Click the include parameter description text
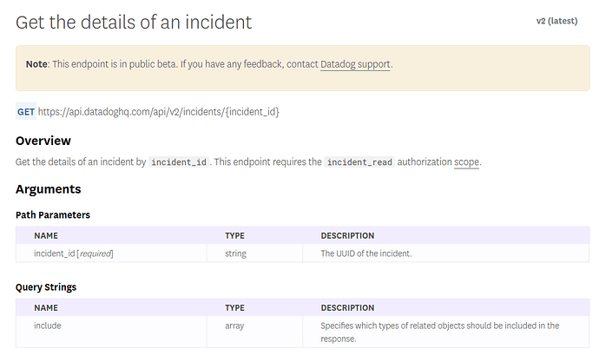Viewport: 599px width, 362px height. pyautogui.click(x=439, y=332)
